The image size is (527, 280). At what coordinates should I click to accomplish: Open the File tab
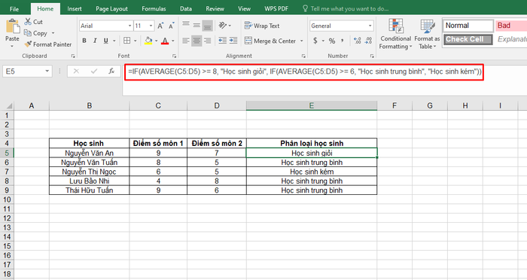14,9
